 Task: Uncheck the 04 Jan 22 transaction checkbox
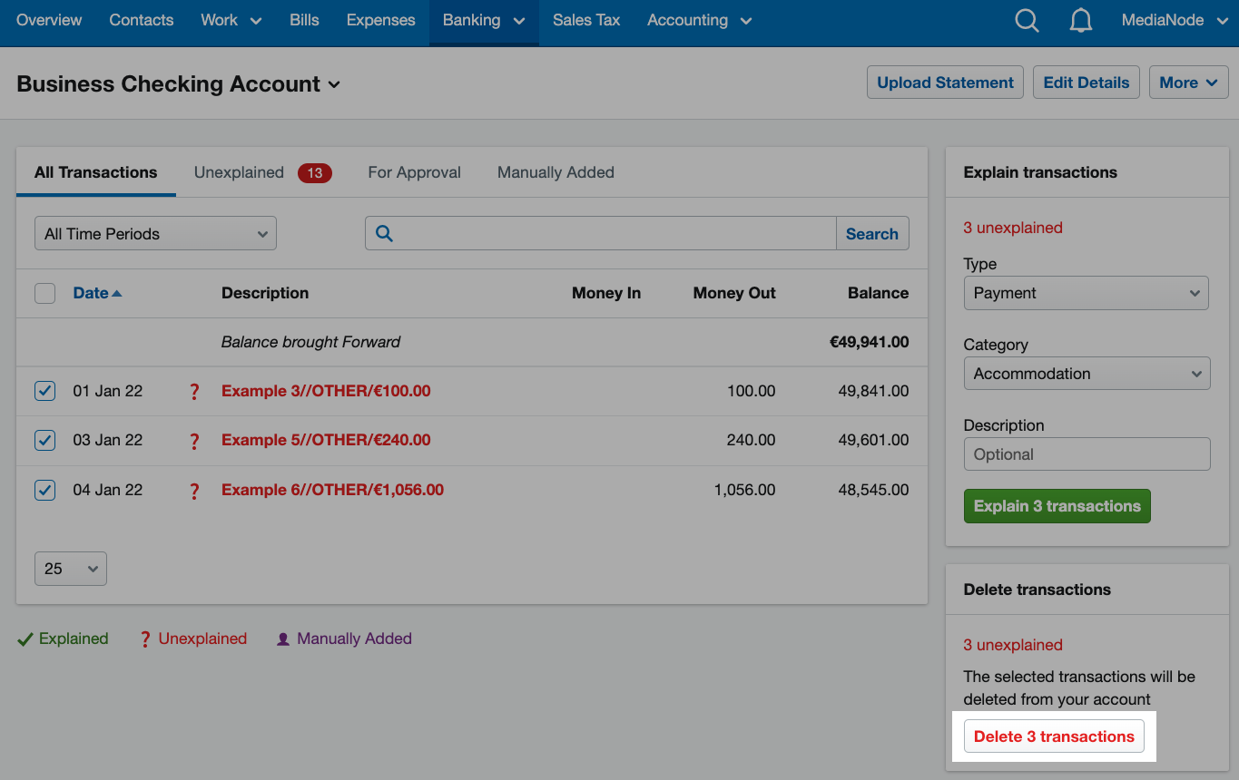tap(44, 490)
